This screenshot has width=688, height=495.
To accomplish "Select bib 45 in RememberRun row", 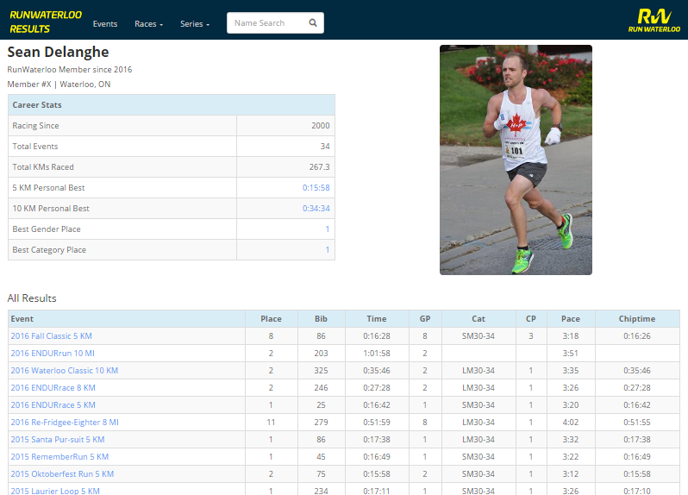I will point(322,457).
